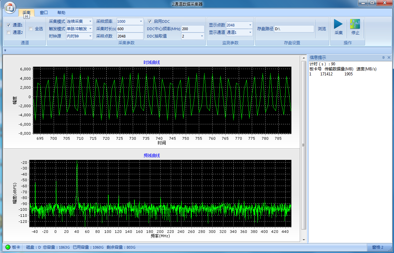Open the 帮助 ribbon tab
Image resolution: width=394 pixels, height=253 pixels.
pos(61,12)
